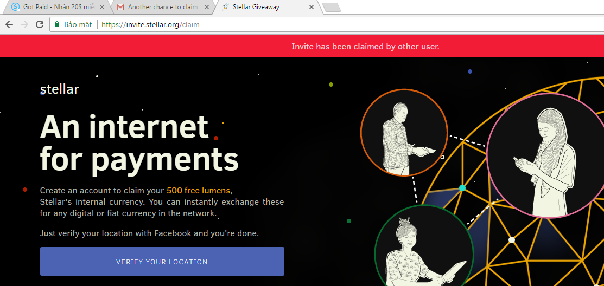
Task: Reload the page with the refresh icon
Action: click(39, 24)
